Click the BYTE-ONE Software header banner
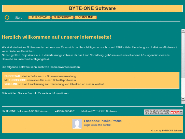Screen dimensions: 185x139 pyautogui.click(x=93, y=8)
